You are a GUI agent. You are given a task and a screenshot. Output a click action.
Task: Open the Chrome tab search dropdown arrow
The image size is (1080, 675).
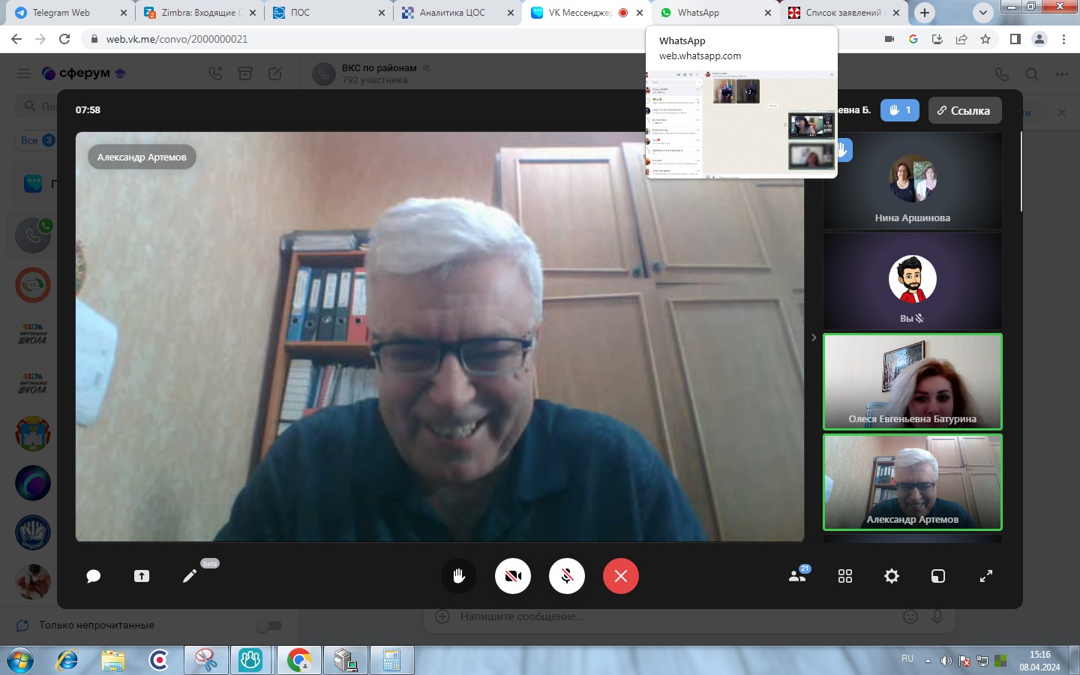(x=982, y=13)
